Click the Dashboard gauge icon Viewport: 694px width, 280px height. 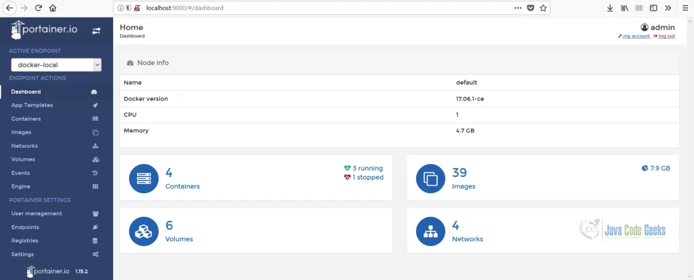(94, 92)
